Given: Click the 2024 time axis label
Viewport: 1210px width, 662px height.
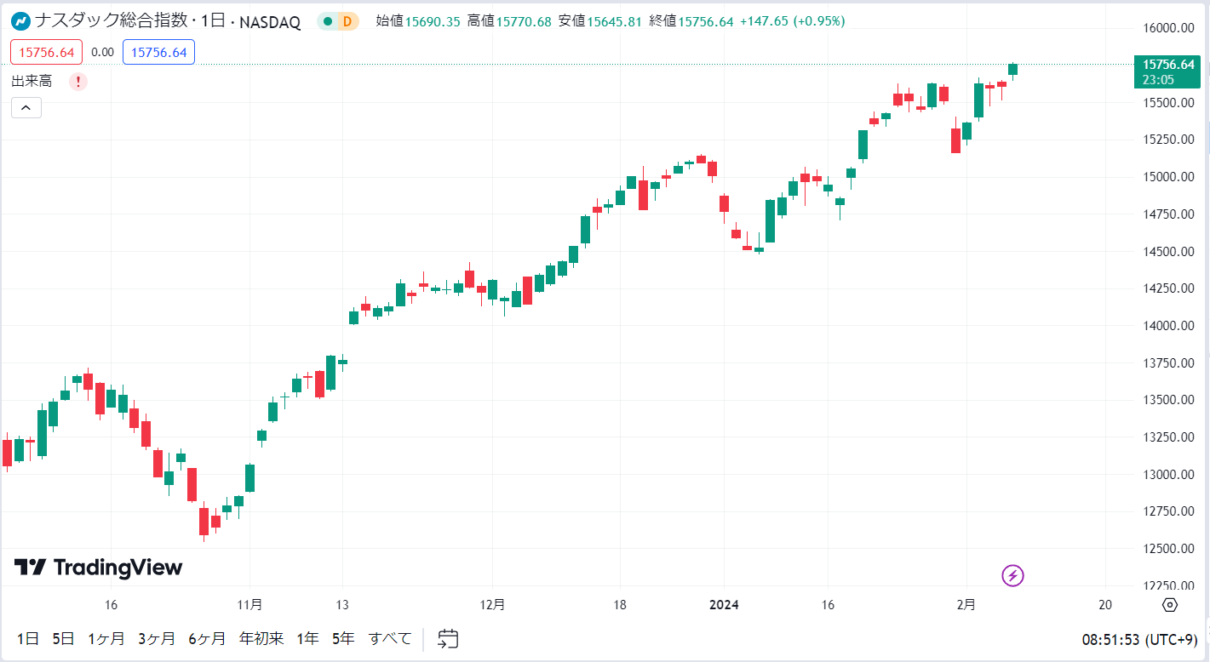Looking at the screenshot, I should tap(725, 605).
